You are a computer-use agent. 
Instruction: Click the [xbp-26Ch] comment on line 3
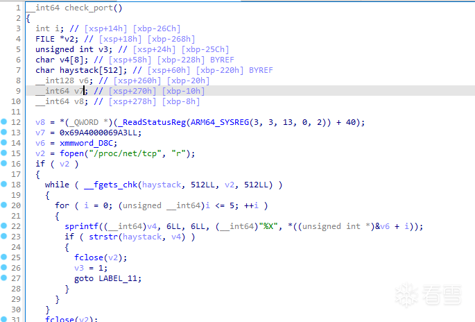(157, 29)
